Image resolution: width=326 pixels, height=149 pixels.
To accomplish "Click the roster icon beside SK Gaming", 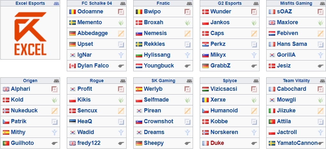I will [x=190, y=81].
